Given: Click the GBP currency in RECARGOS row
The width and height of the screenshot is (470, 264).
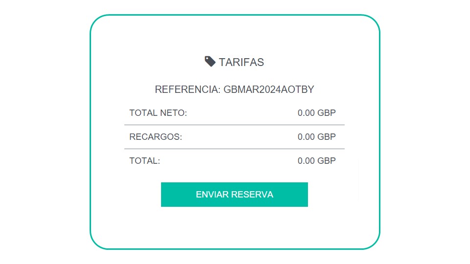Looking at the screenshot, I should tap(327, 137).
